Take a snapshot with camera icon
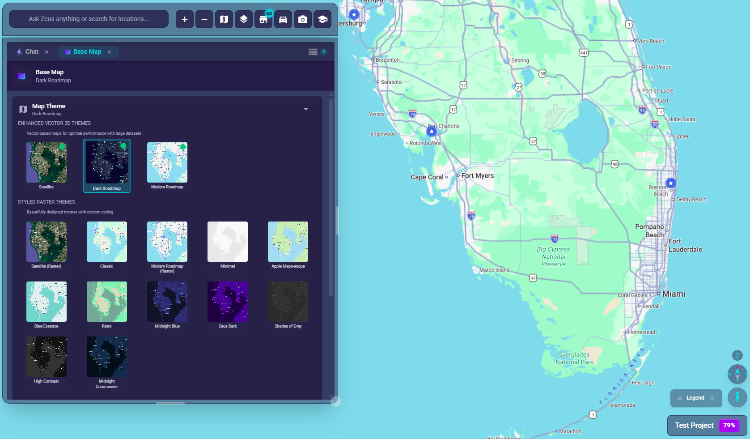 pyautogui.click(x=303, y=19)
